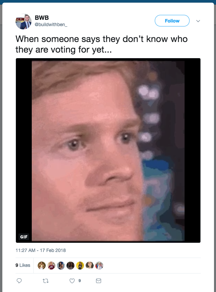Viewport: 216px width, 292px height.
Task: Open the BWB display name link
Action: [42, 18]
